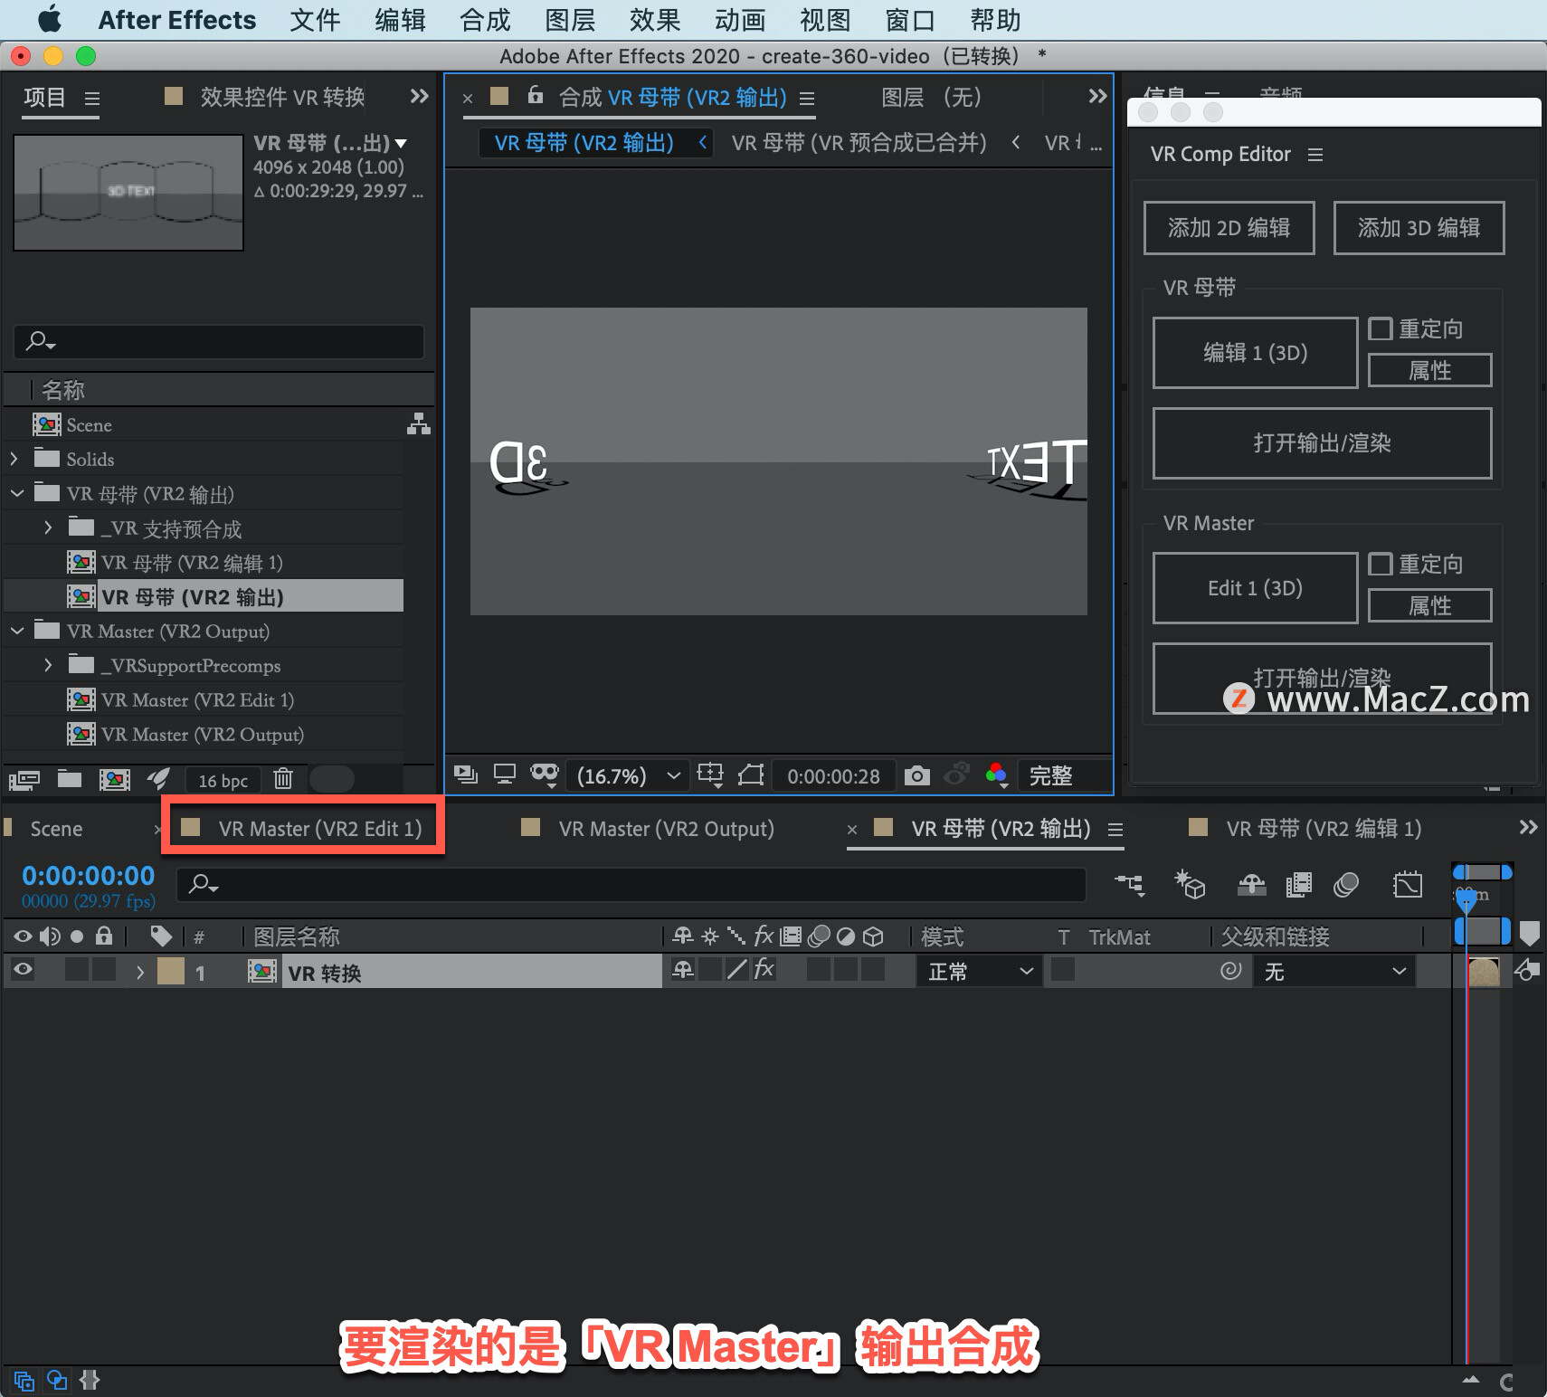Delete selected project item with trash icon
Screen dimensions: 1547x1397
(x=283, y=778)
